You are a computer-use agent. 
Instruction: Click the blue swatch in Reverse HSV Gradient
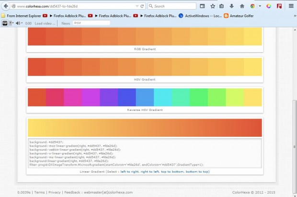coord(126,98)
